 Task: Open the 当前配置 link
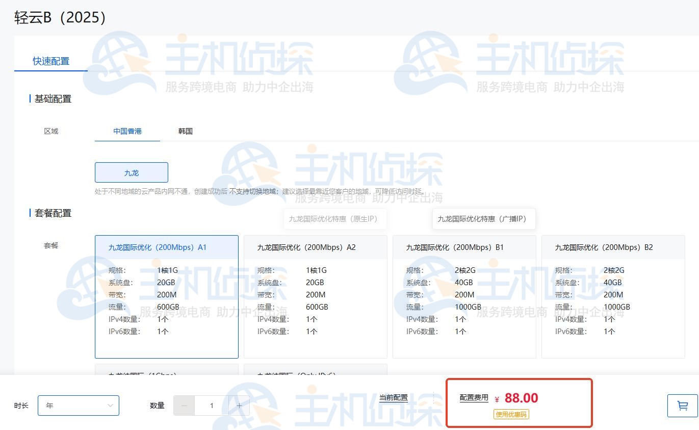pyautogui.click(x=393, y=397)
